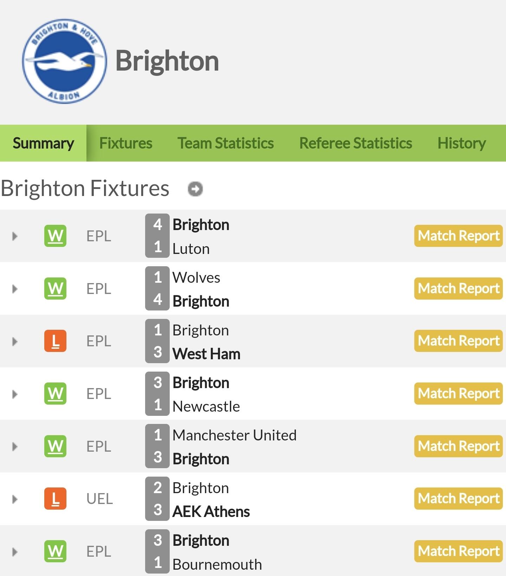Click the W result badge for Luton match
Image resolution: width=506 pixels, height=576 pixels.
coord(56,236)
